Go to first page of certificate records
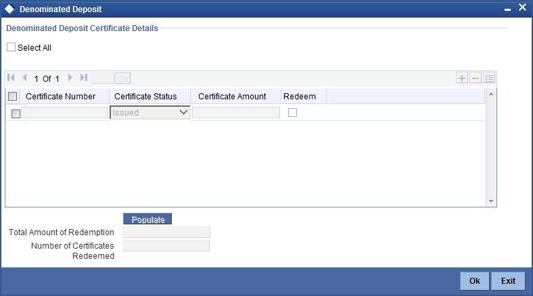533x296 pixels. (11, 78)
